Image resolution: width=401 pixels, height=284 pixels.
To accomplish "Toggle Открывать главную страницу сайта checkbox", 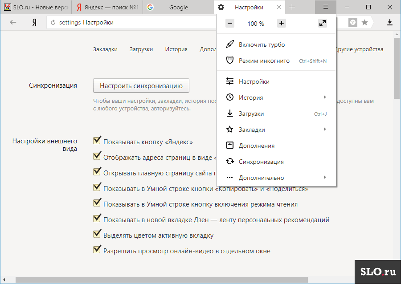I will coord(97,171).
